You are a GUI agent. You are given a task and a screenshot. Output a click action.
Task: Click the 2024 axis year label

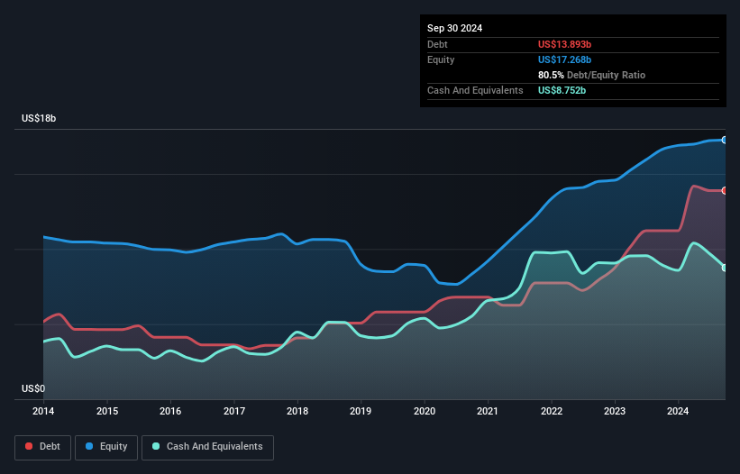tap(678, 411)
